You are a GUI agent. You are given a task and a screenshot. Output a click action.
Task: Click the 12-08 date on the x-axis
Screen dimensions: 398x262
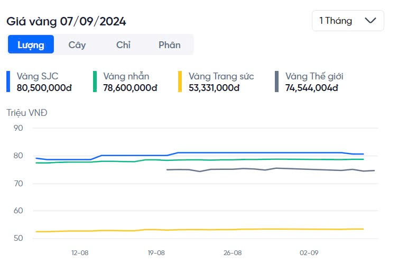80,253
